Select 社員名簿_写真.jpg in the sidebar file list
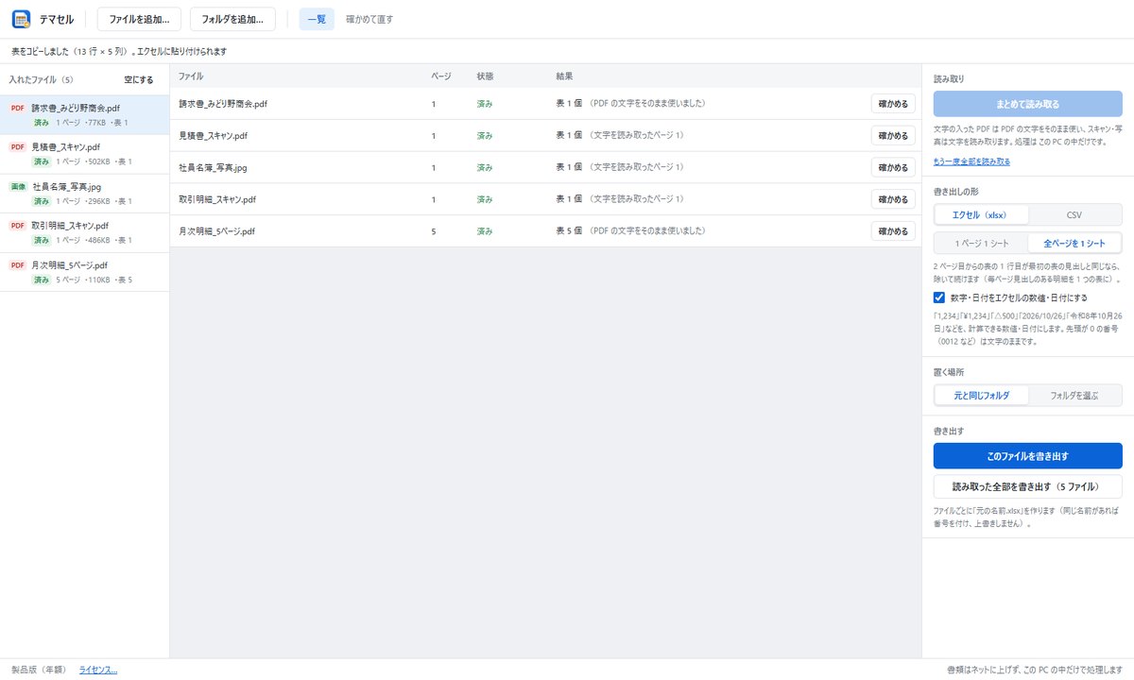The image size is (1134, 680). [85, 194]
